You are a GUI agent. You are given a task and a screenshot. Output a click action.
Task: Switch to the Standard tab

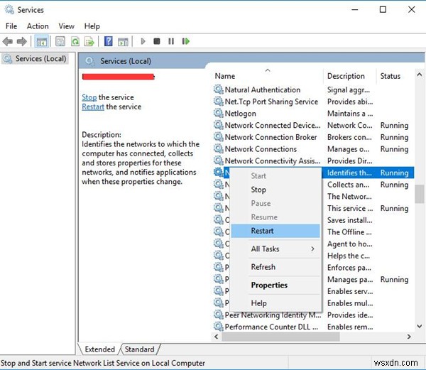[139, 349]
